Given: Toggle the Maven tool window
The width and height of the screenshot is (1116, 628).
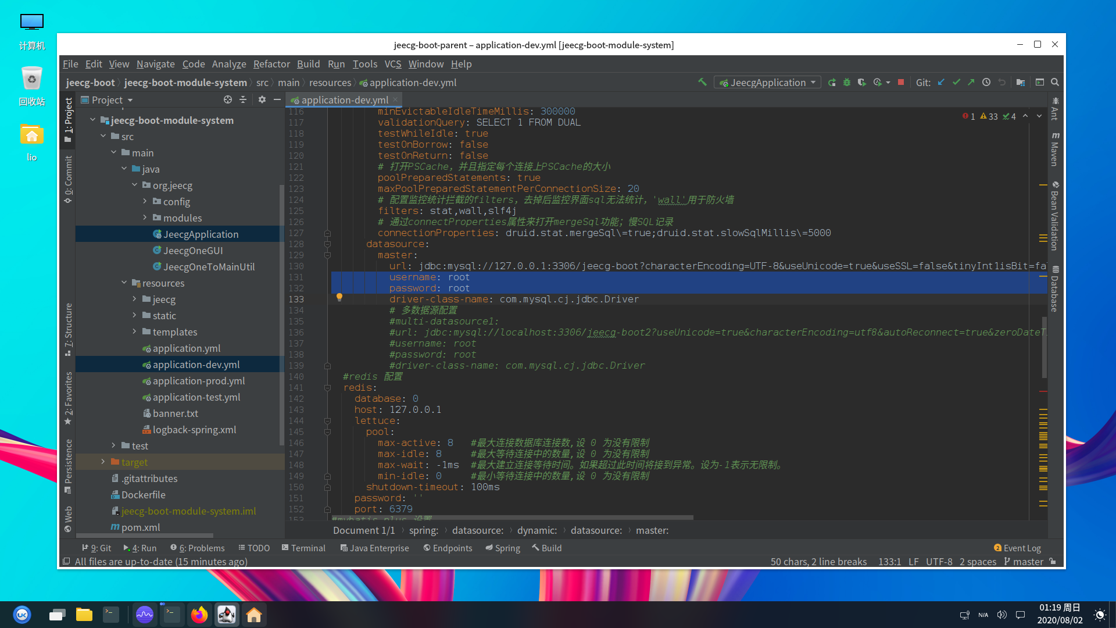Looking at the screenshot, I should point(1055,149).
